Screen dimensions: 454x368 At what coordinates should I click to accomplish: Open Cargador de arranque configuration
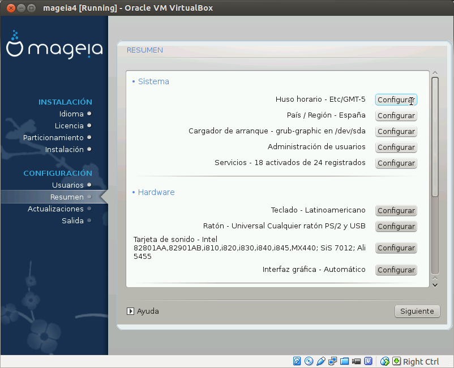(396, 131)
